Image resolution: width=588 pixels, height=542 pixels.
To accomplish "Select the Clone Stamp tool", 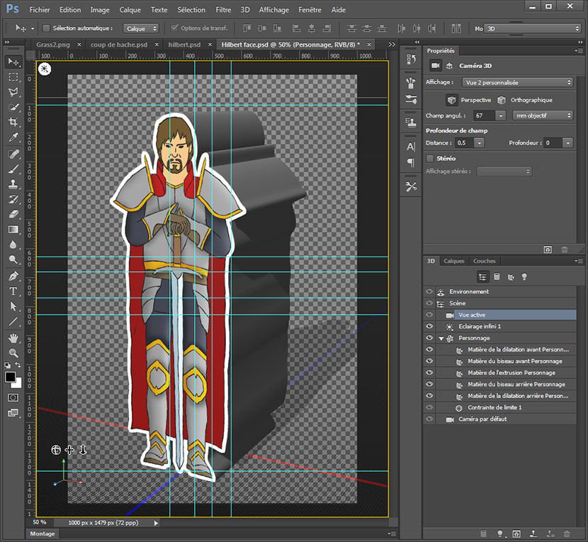I will (13, 184).
